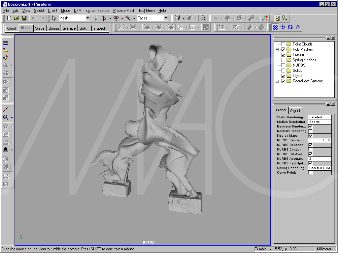Click the NURBS Accuracy value field
The image size is (338, 253).
click(x=320, y=159)
